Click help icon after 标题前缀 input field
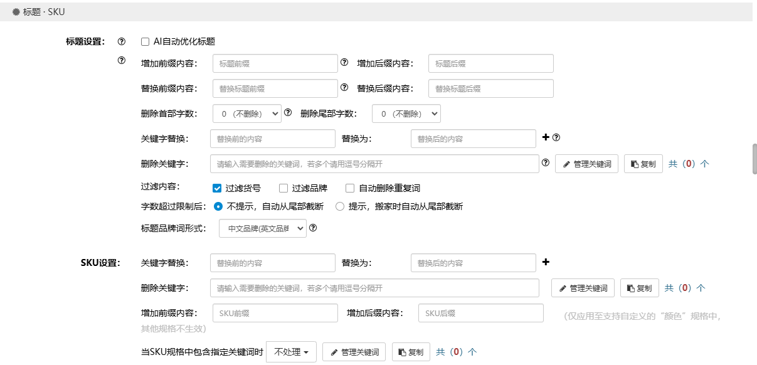The height and width of the screenshot is (365, 757). coord(344,63)
